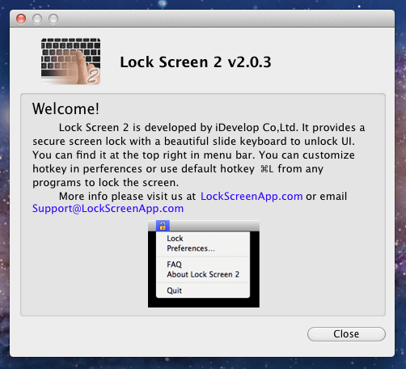Viewport: 406px width, 369px height.
Task: Close the window with the red button
Action: click(21, 19)
